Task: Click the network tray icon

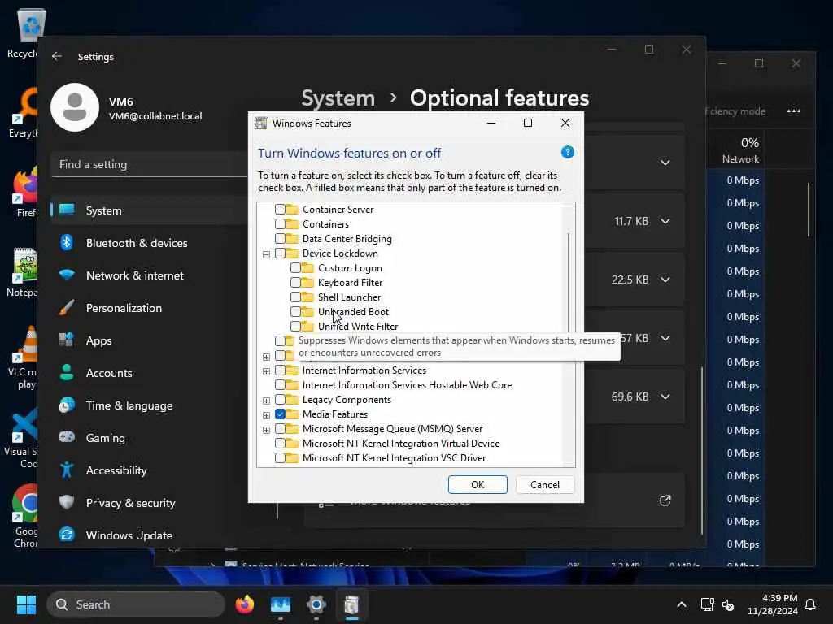Action: click(707, 604)
